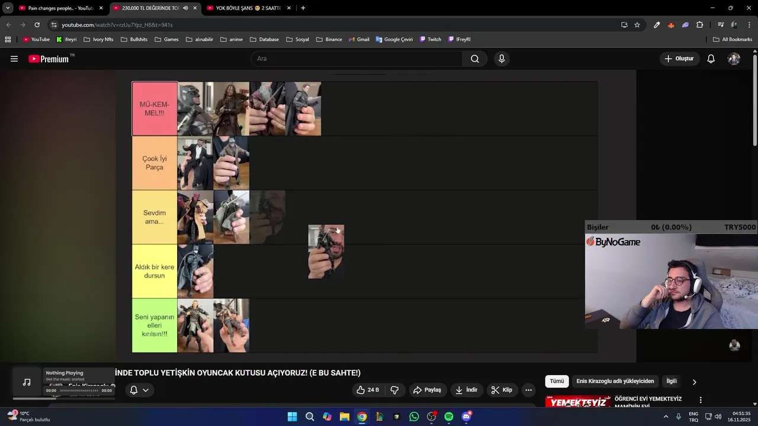Open the YouTube bookmark
This screenshot has height=426, width=758.
coord(36,40)
